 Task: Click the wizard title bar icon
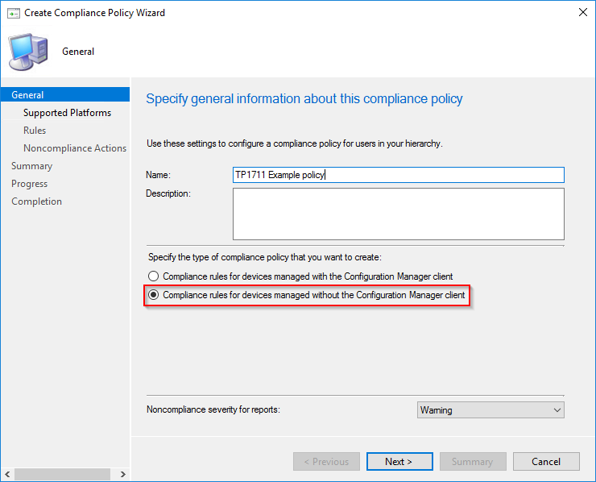tap(13, 13)
